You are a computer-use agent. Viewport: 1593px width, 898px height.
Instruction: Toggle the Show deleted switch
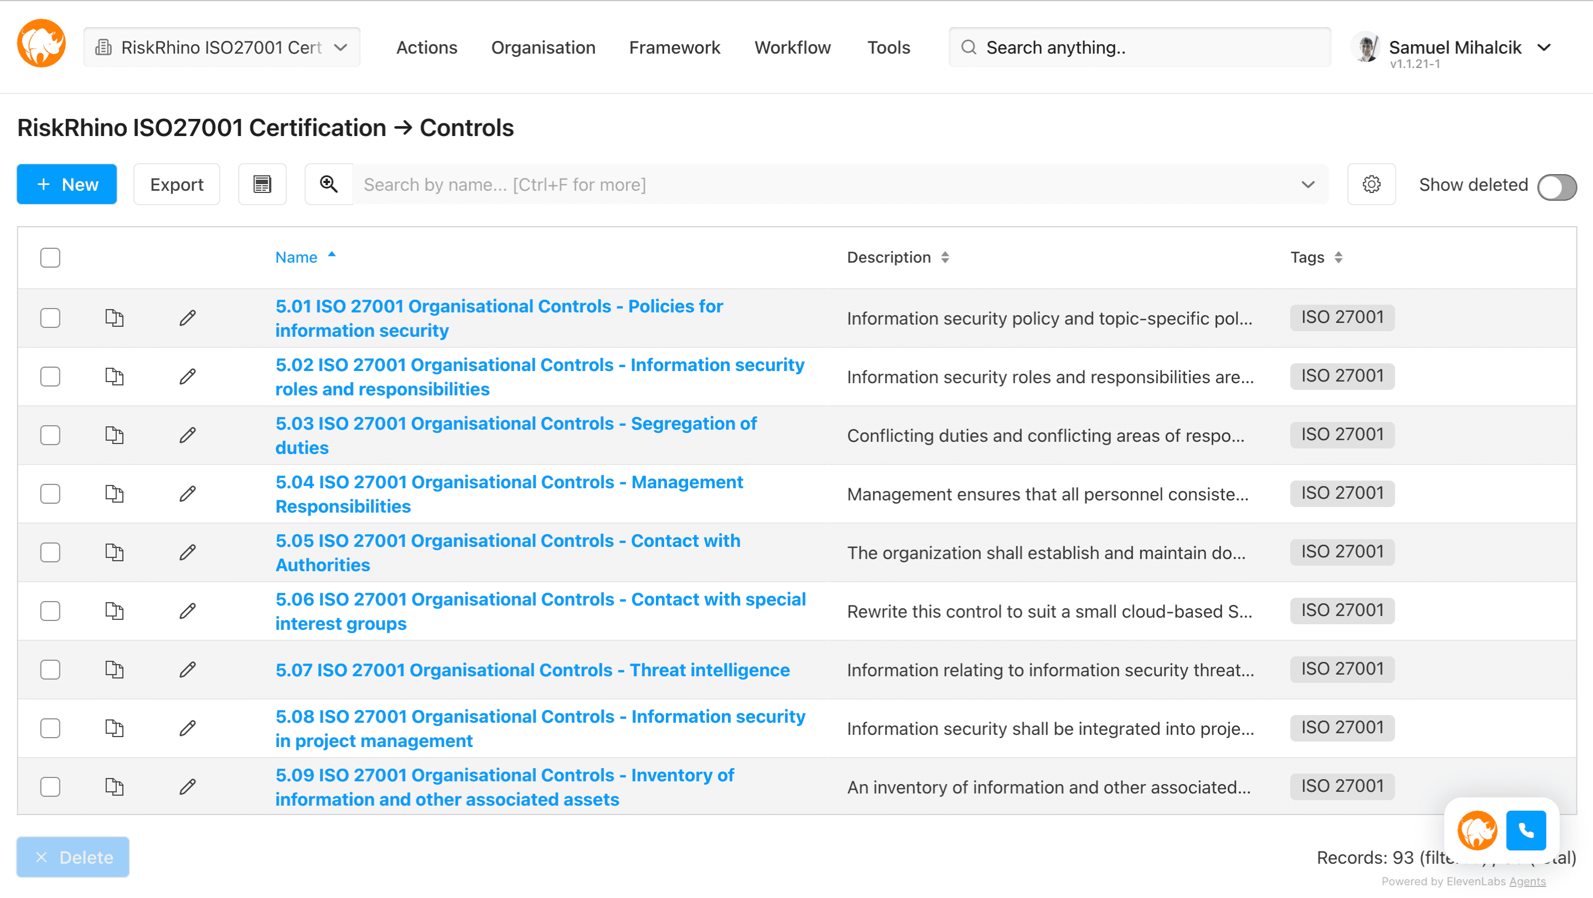coord(1556,187)
